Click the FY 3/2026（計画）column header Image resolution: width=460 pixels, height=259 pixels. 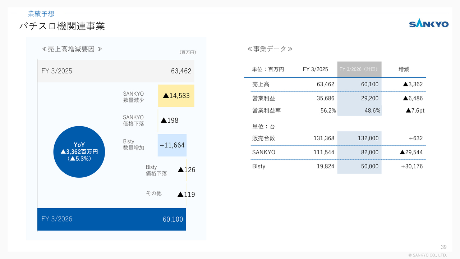point(359,69)
